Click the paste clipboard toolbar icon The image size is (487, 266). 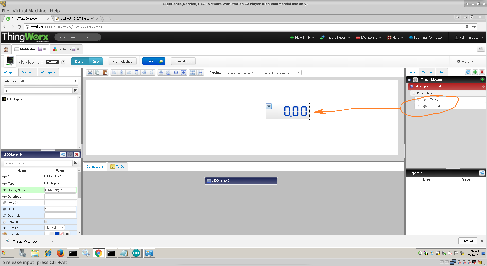[x=105, y=73]
